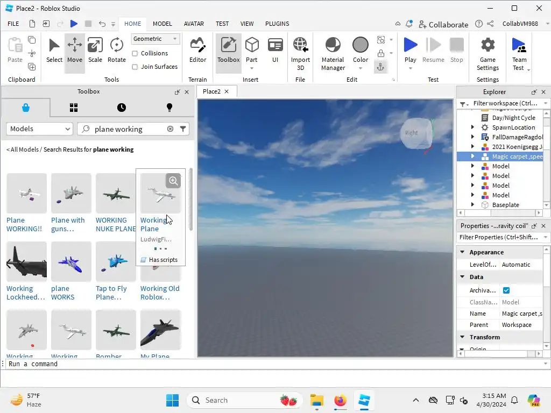Open the Toolbox Creations lightbulb tab
Viewport: 551px width, 413px height.
pos(169,108)
